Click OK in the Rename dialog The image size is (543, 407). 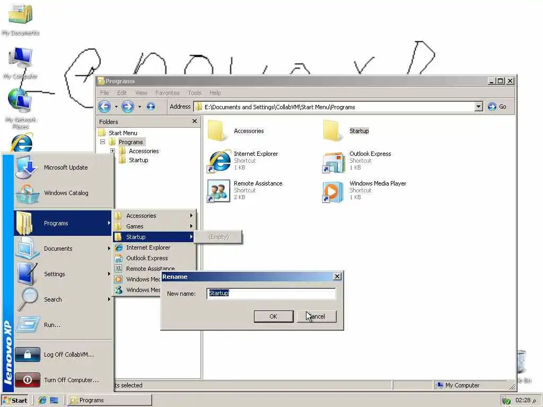(273, 316)
